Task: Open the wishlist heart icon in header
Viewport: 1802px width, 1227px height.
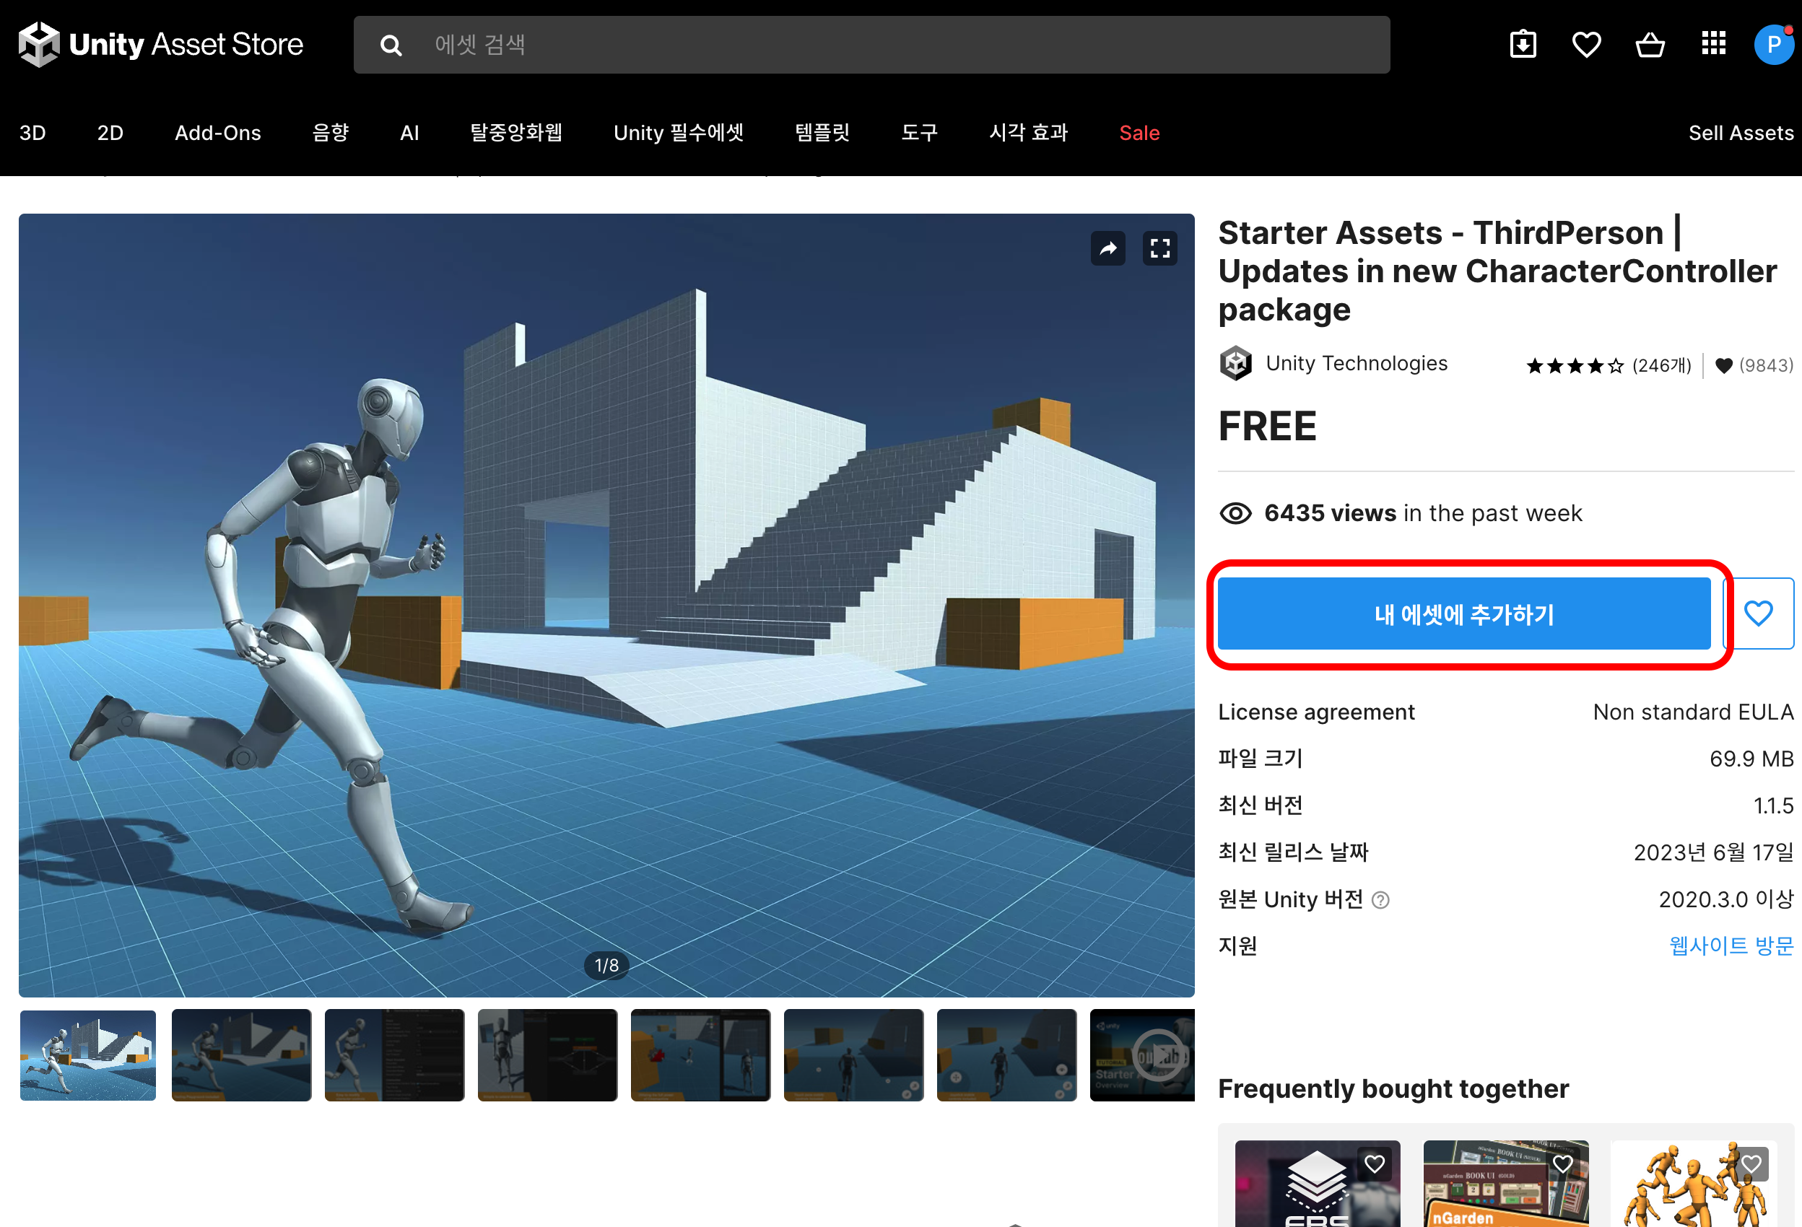Action: point(1586,45)
